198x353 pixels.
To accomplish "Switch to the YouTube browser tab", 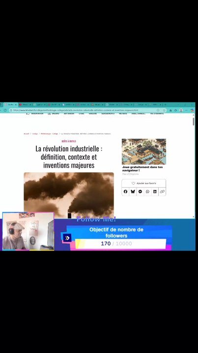I will point(25,105).
